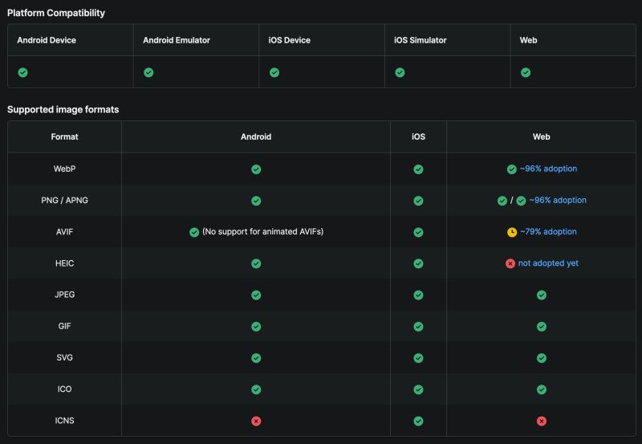Click the red cross for ICNS on Android

pyautogui.click(x=256, y=421)
